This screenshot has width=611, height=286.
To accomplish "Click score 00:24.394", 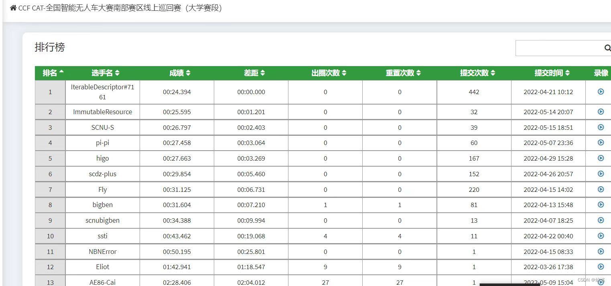I will (177, 92).
